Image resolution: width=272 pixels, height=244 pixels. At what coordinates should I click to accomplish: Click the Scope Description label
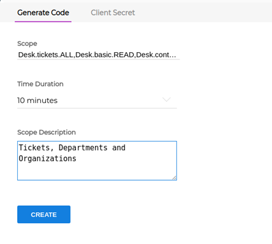(47, 132)
